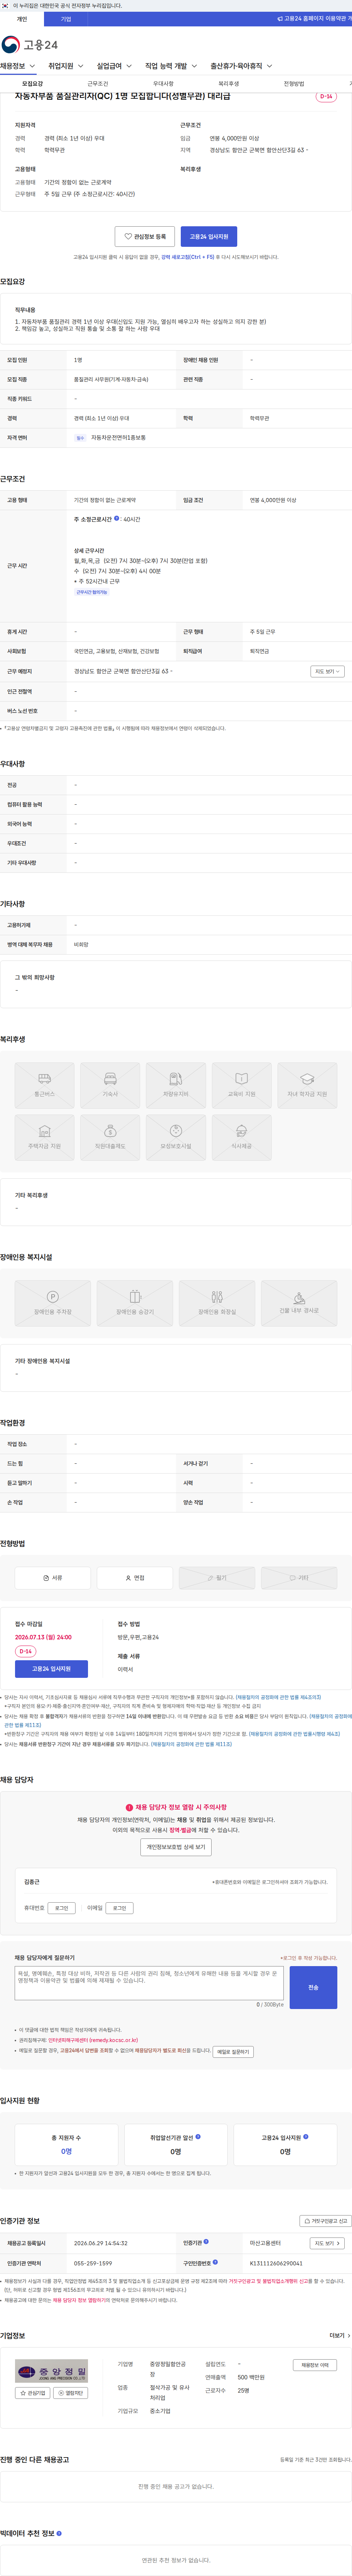Click the 채용정보 이력 button

(315, 2365)
